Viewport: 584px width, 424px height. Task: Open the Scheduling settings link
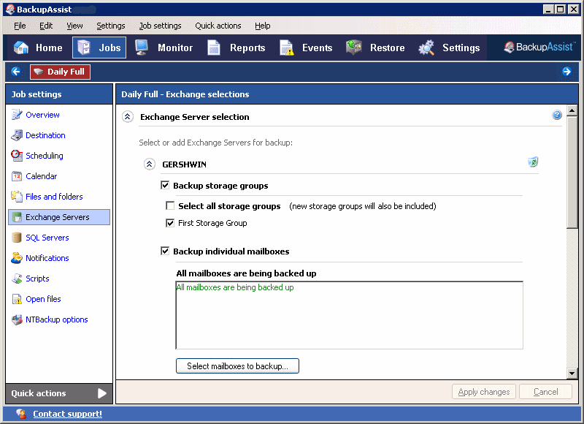click(45, 156)
